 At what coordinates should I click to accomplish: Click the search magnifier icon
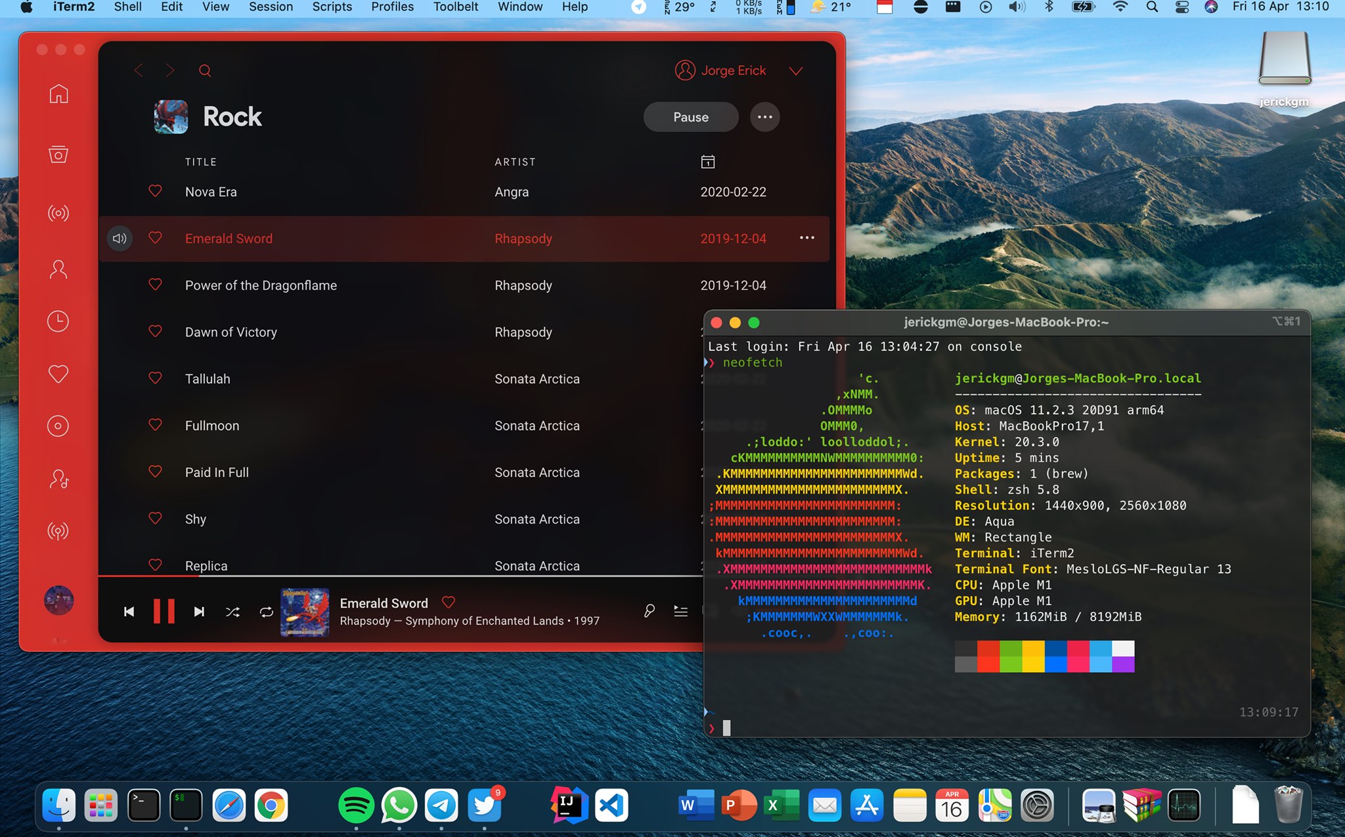click(205, 70)
